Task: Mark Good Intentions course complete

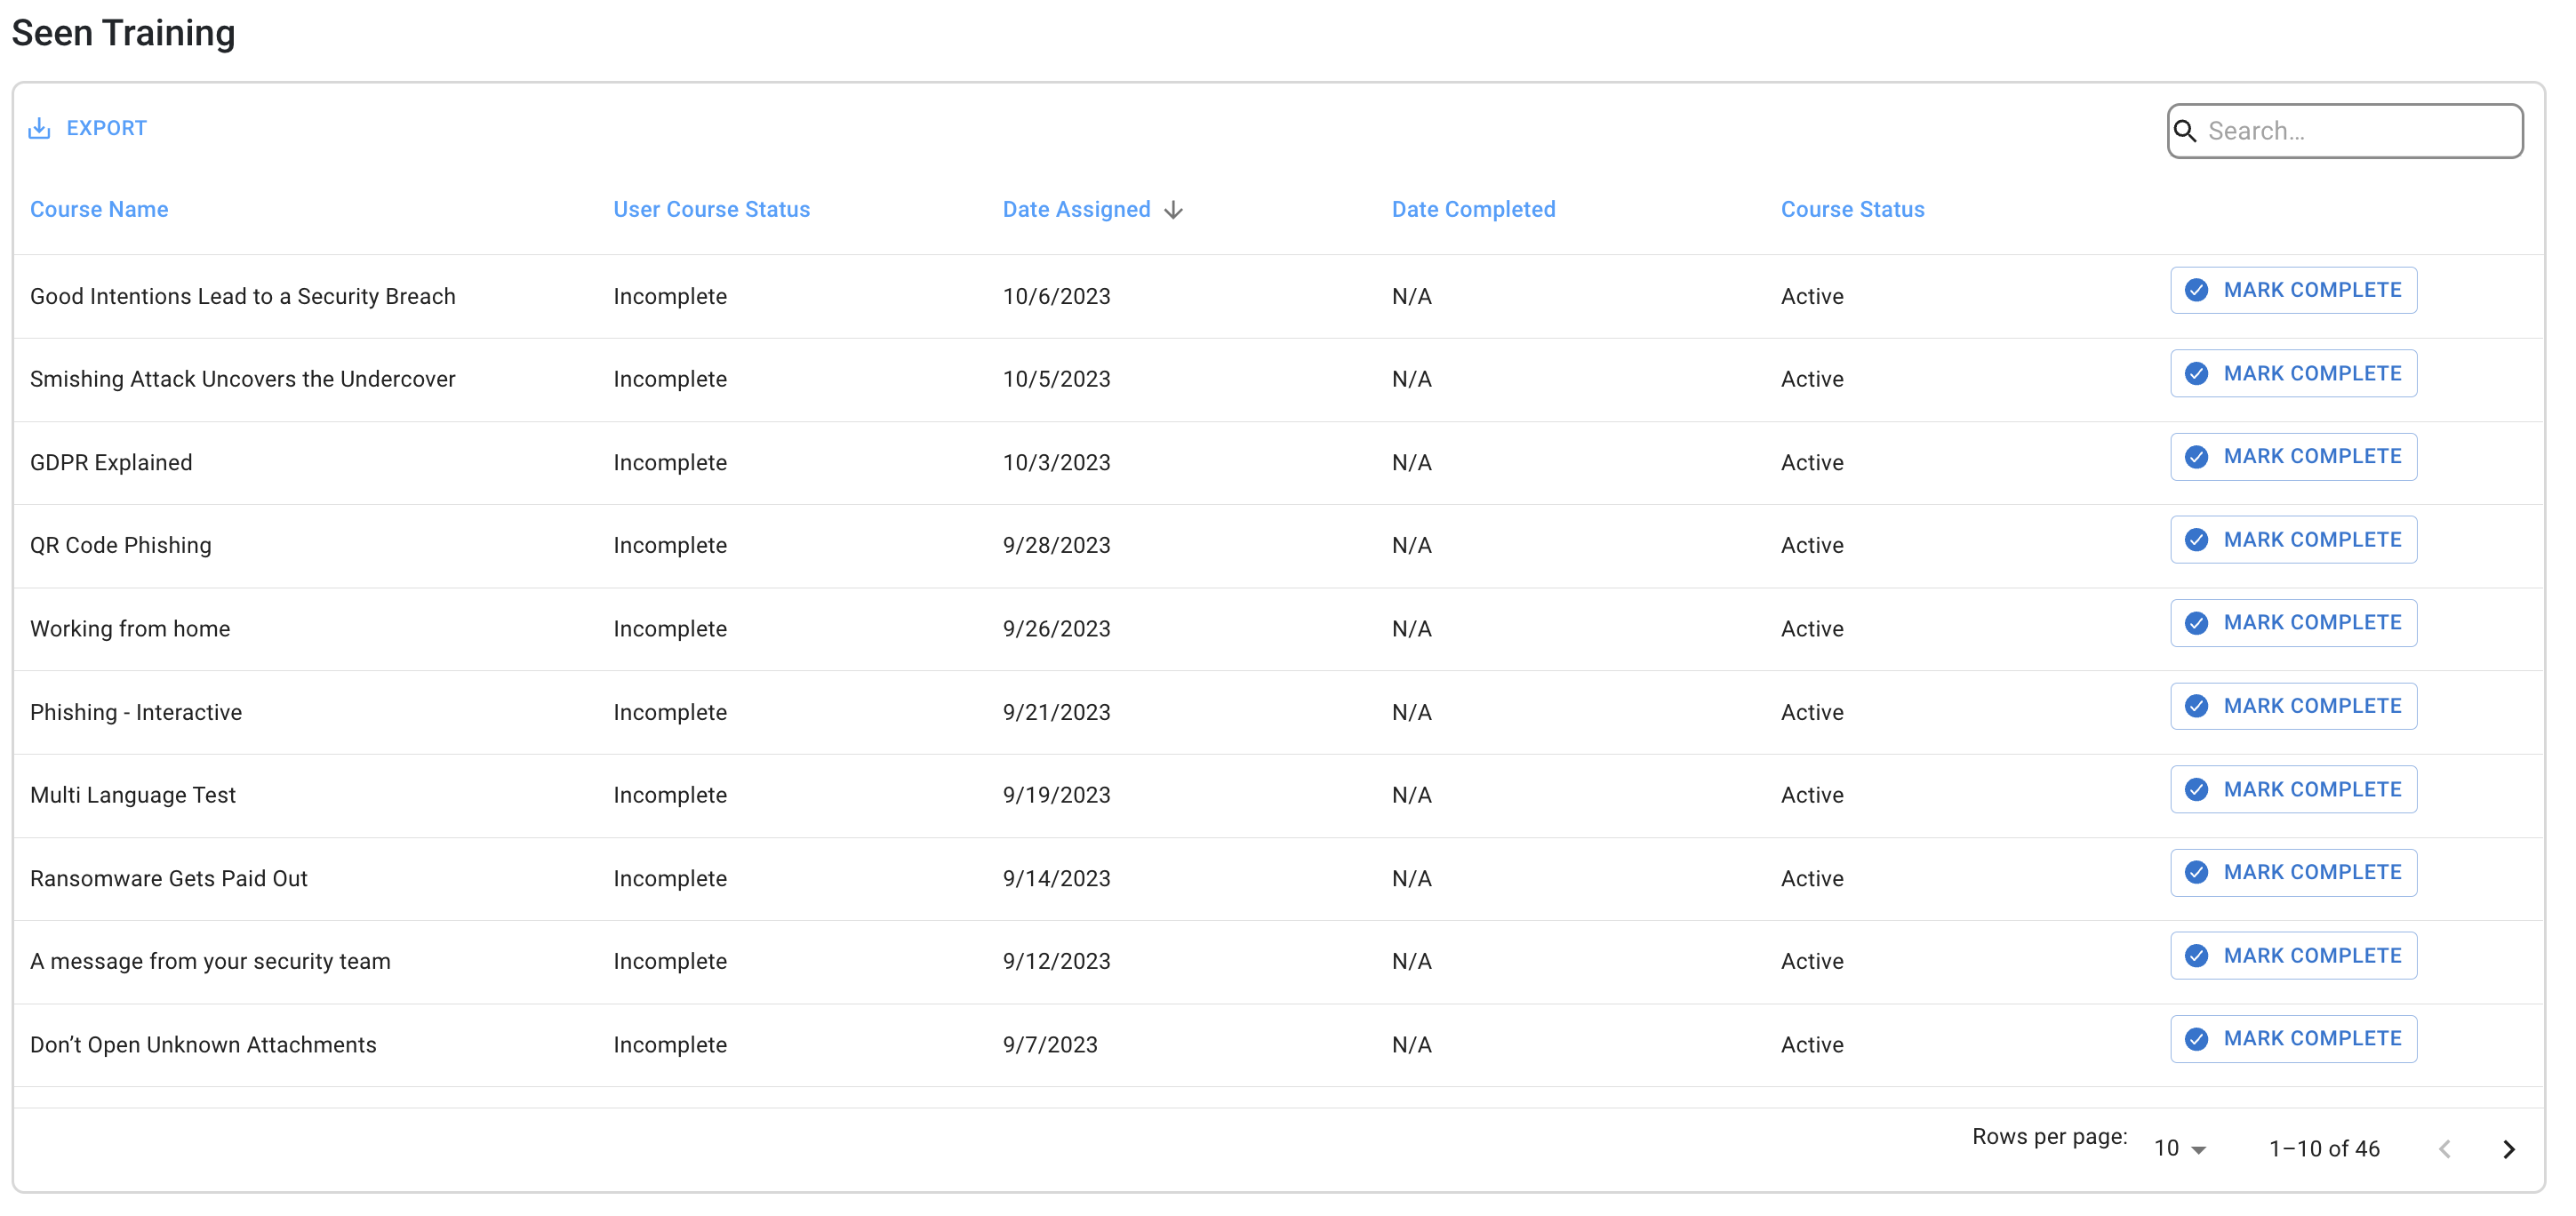Action: [x=2294, y=290]
